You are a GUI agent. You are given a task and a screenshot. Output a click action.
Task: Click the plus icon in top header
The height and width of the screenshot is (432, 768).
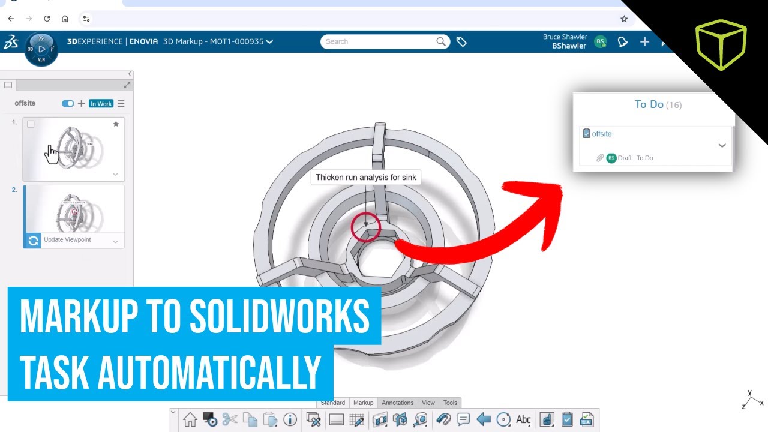tap(644, 41)
